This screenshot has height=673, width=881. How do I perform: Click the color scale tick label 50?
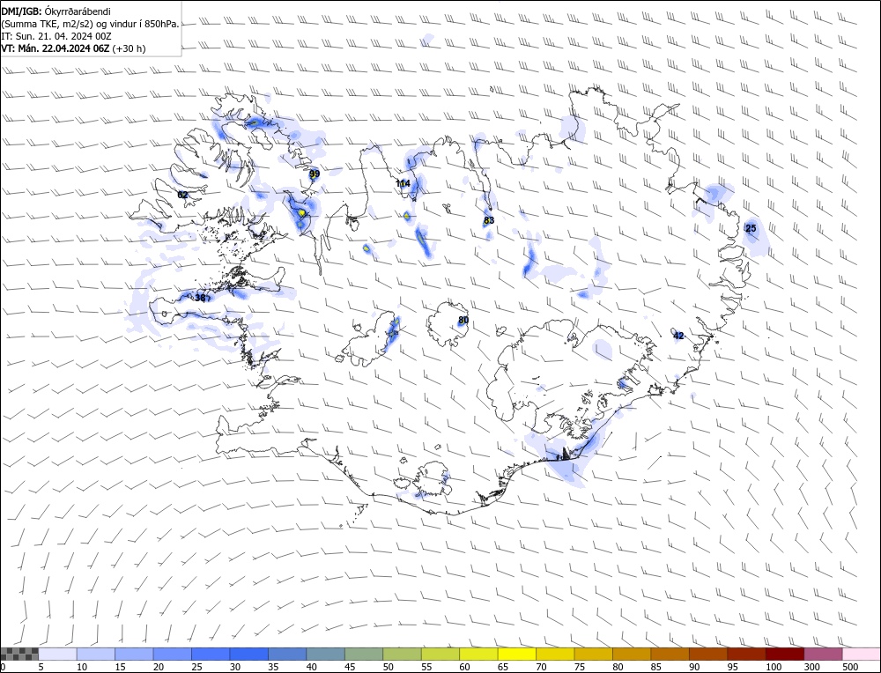click(x=388, y=667)
